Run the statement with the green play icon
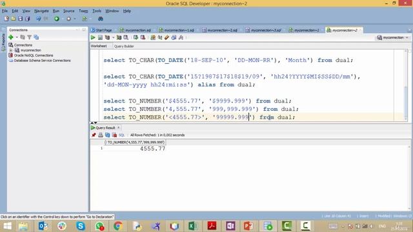 click(x=93, y=37)
